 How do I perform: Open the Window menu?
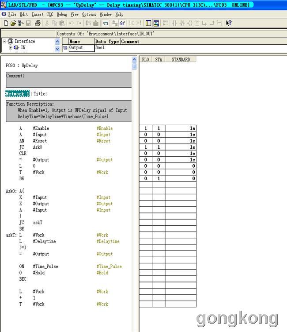[x=106, y=15]
